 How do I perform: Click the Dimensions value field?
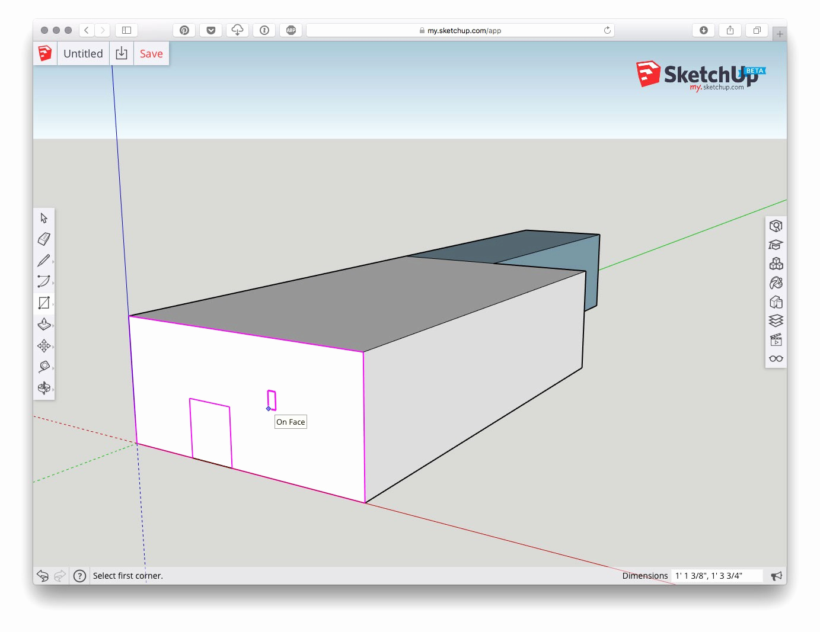click(716, 576)
